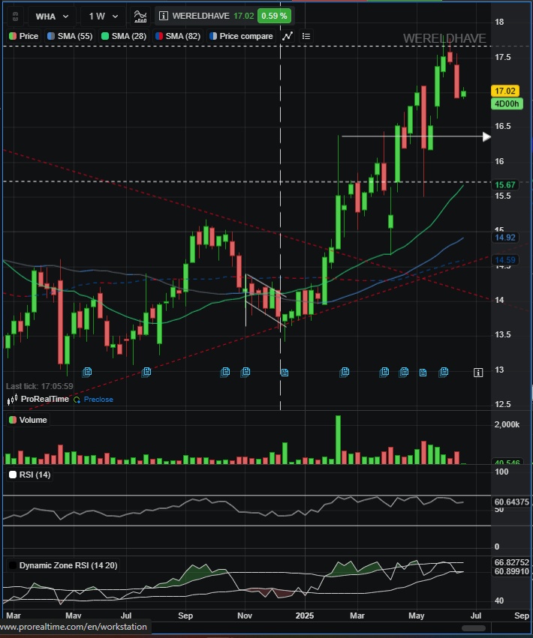Click the green 0.59 % change badge
The width and height of the screenshot is (533, 638).
274,16
